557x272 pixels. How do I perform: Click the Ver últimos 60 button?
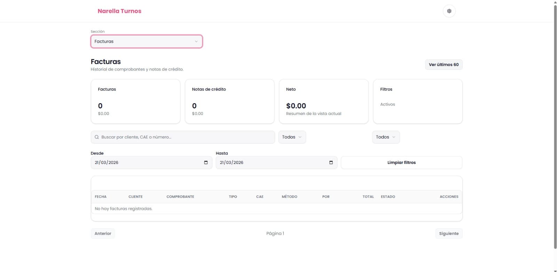pyautogui.click(x=444, y=65)
